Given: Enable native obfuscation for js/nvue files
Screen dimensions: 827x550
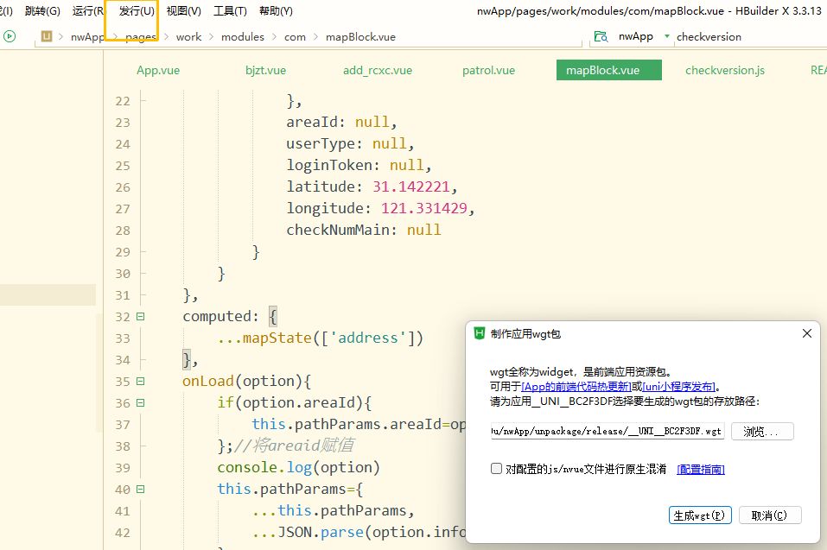Looking at the screenshot, I should [x=496, y=469].
